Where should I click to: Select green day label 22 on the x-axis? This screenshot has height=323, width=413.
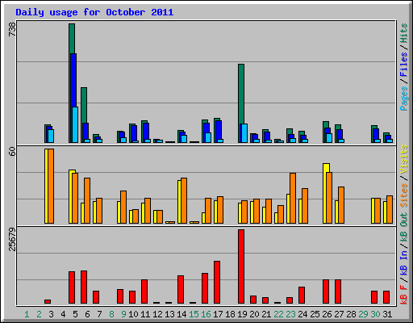278,314
